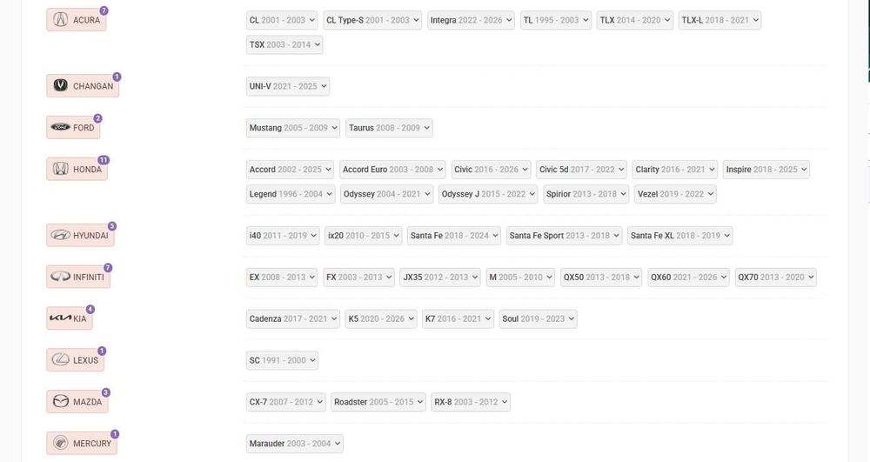Viewport: 870px width, 462px height.
Task: Open the UNI-V 2021-2025 dropdown
Action: point(288,86)
